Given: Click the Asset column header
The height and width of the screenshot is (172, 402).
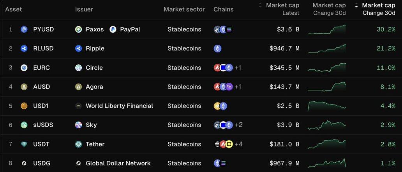Looking at the screenshot, I should (13, 9).
